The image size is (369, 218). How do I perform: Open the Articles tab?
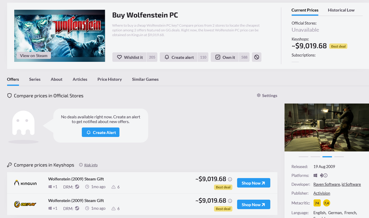point(80,79)
